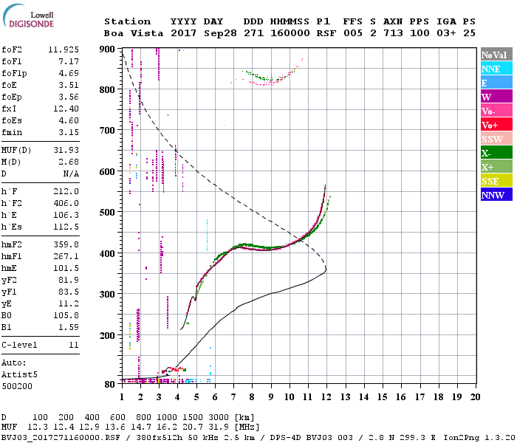Click the X- dark green legend swatch
Screen dimensions: 517x443
point(496,153)
